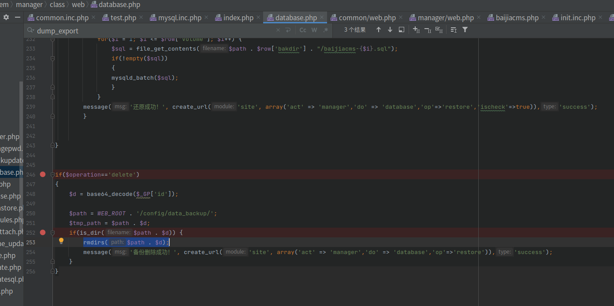The height and width of the screenshot is (306, 614).
Task: Toggle breakpoint at line 252
Action: [x=43, y=232]
